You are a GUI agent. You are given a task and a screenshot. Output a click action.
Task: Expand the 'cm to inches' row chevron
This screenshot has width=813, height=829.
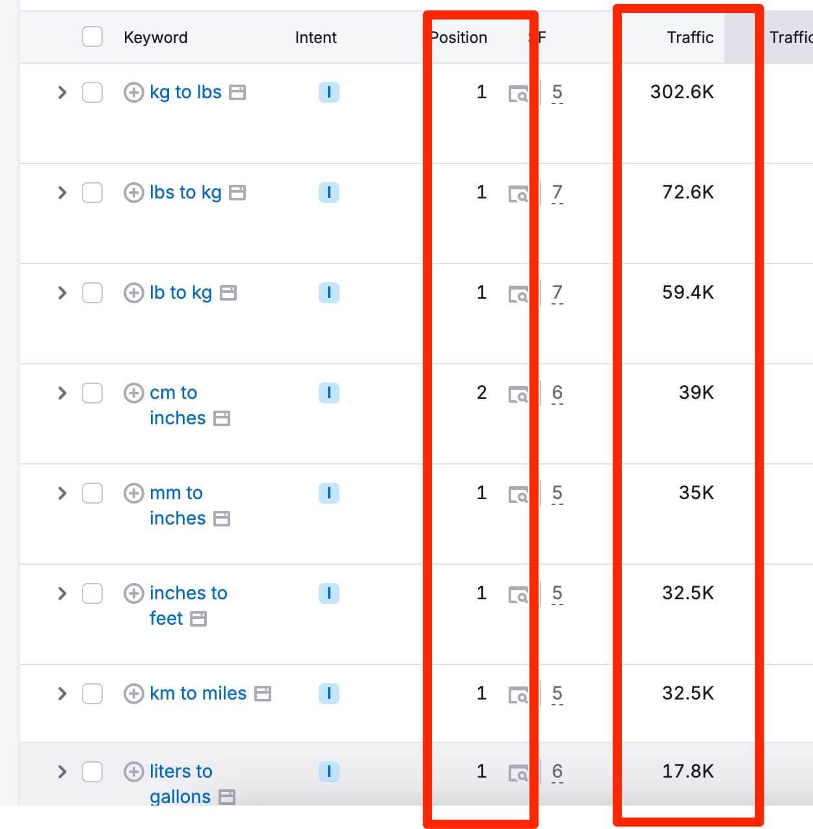coord(62,393)
